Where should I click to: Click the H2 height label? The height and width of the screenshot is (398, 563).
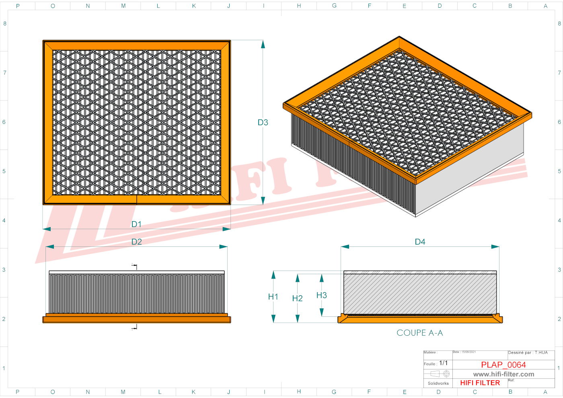pos(297,298)
